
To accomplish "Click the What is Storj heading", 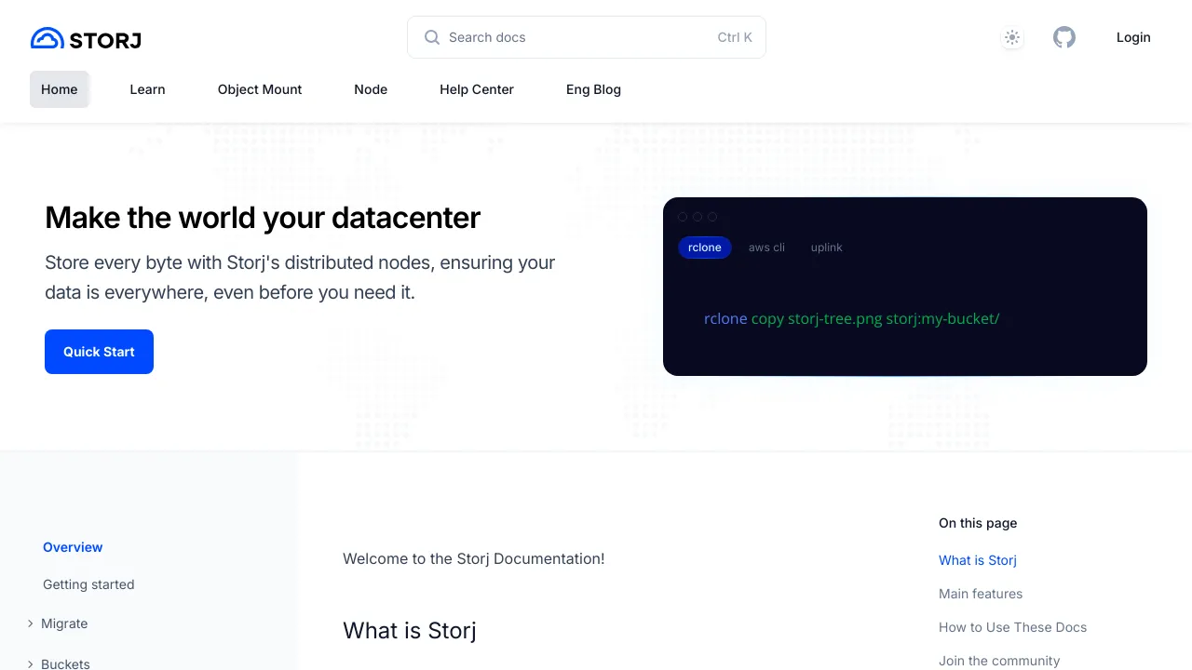I will (410, 630).
